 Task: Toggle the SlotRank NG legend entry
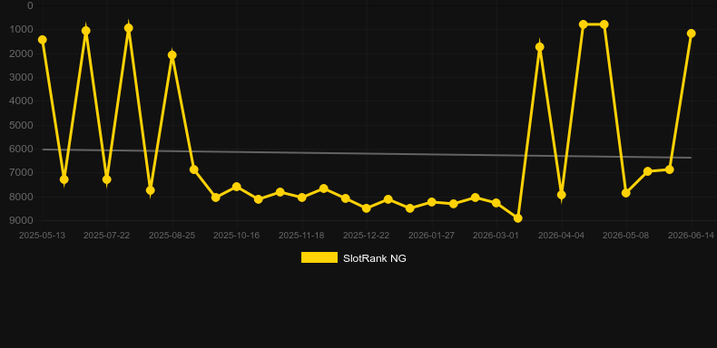coord(353,258)
